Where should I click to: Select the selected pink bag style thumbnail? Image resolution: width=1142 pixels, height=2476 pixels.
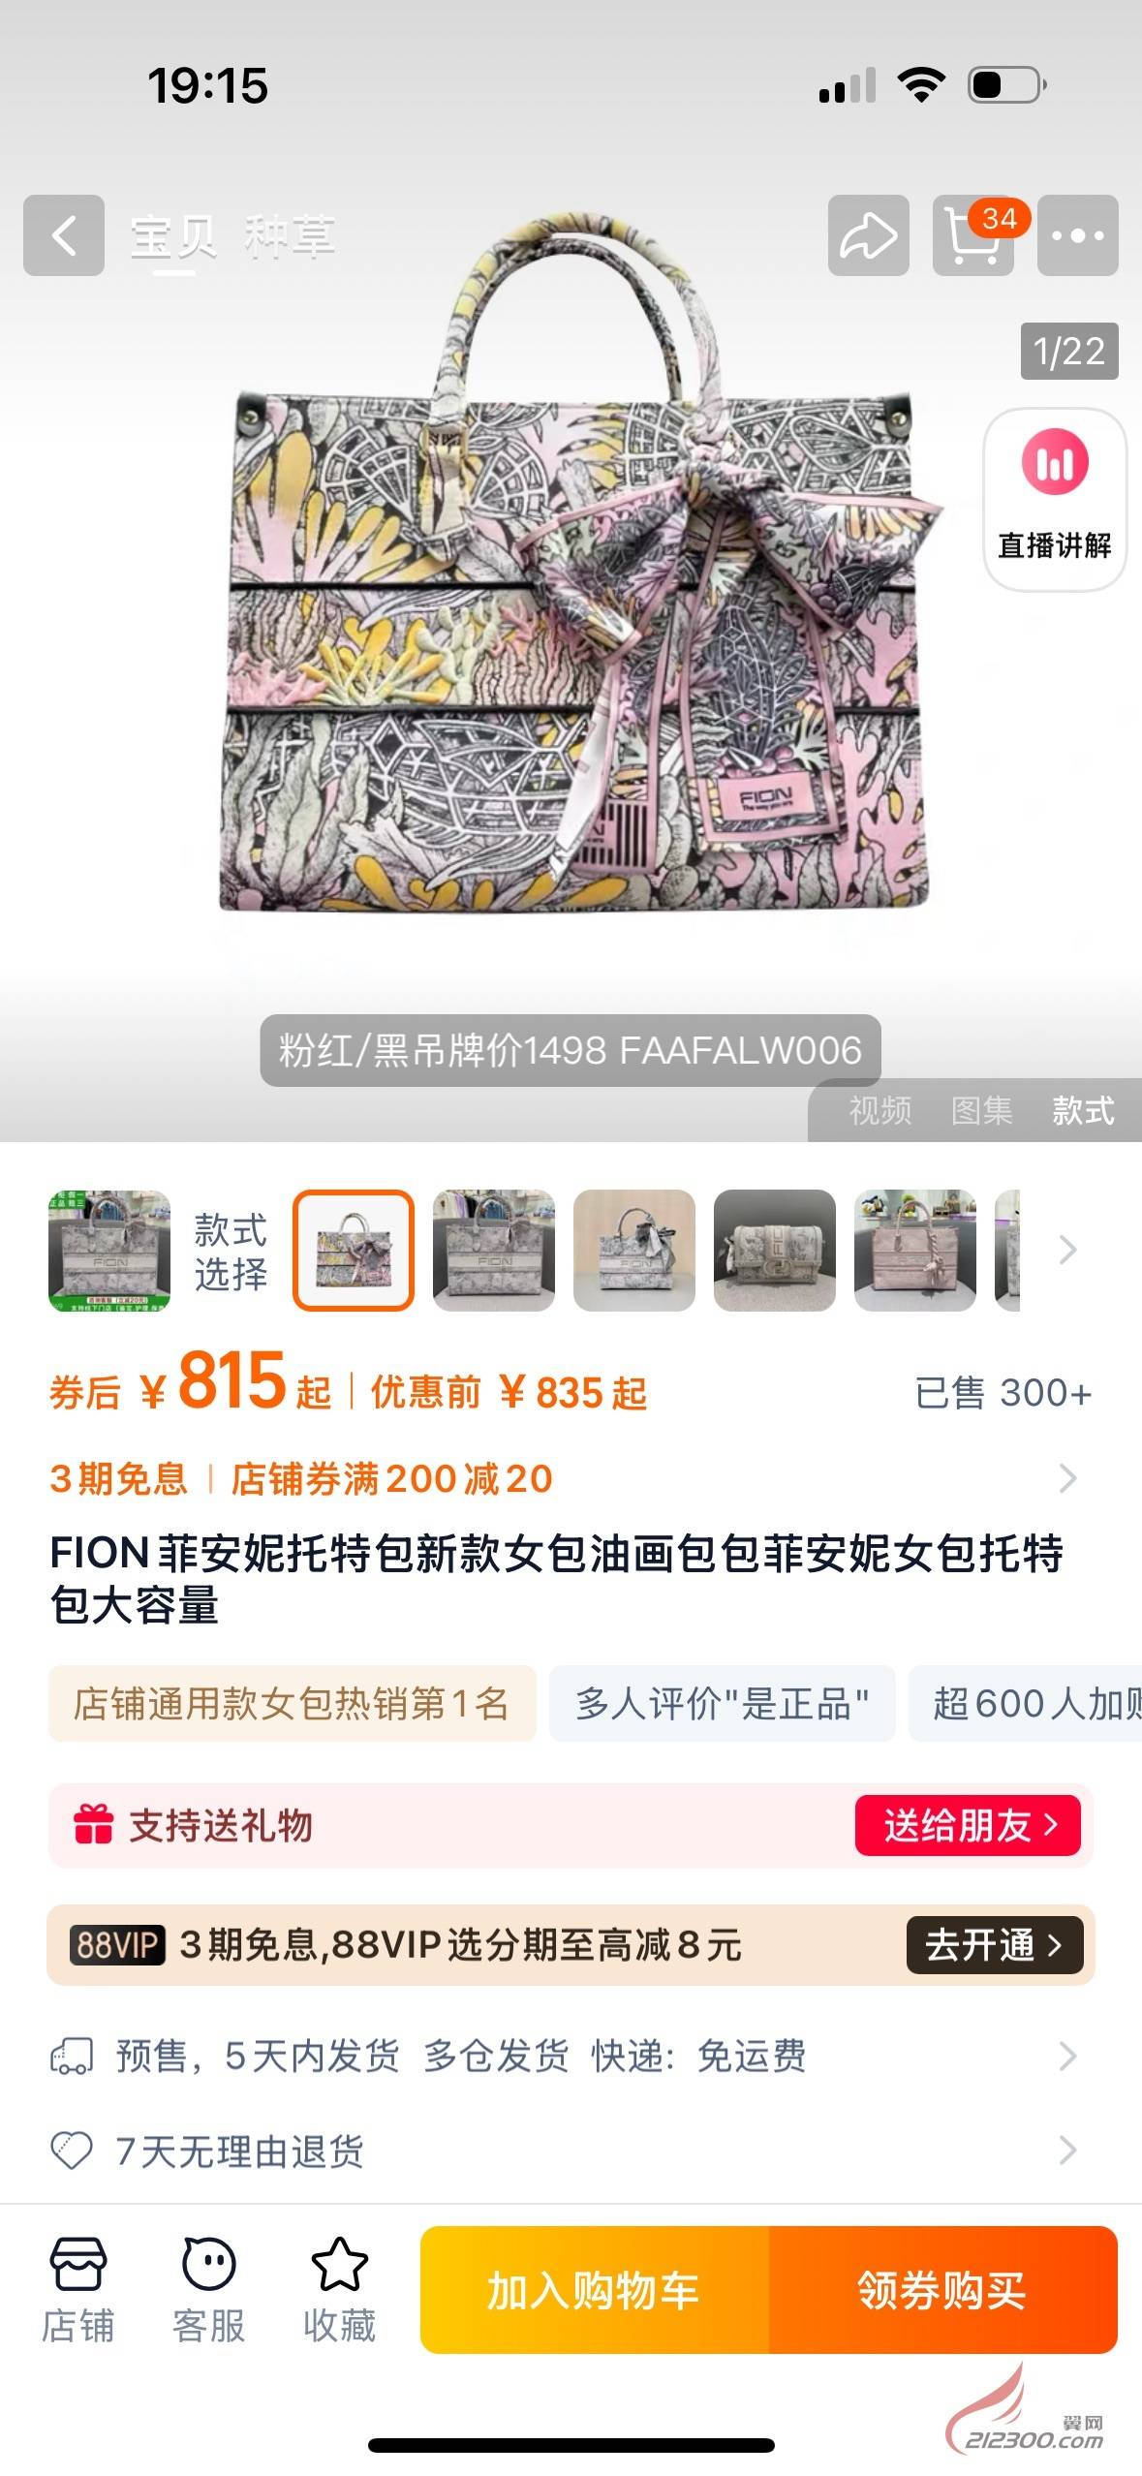point(354,1250)
